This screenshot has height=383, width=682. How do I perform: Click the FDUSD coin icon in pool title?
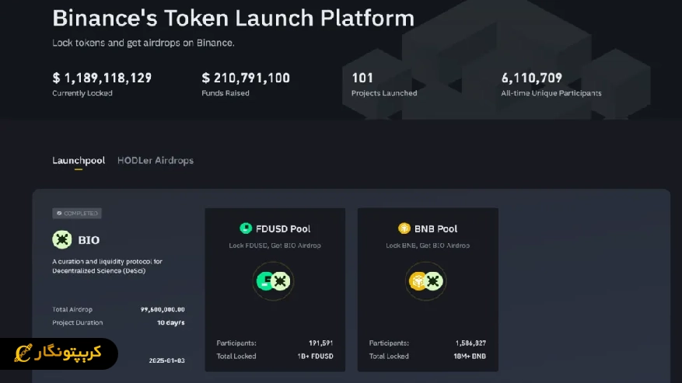pyautogui.click(x=246, y=228)
